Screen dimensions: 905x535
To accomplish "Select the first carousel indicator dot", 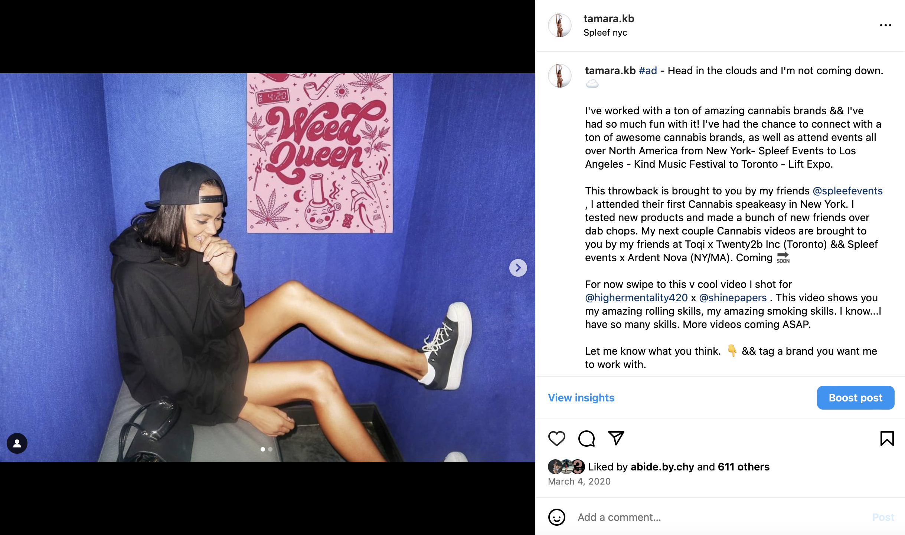I will click(x=263, y=449).
